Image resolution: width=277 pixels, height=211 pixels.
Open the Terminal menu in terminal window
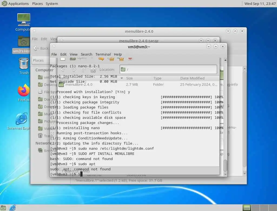pos(103,55)
